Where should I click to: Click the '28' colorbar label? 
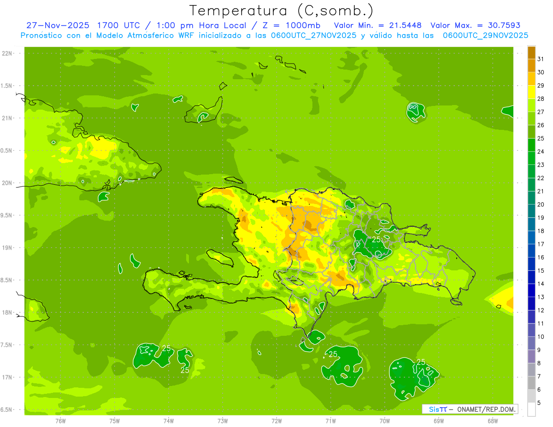click(541, 99)
